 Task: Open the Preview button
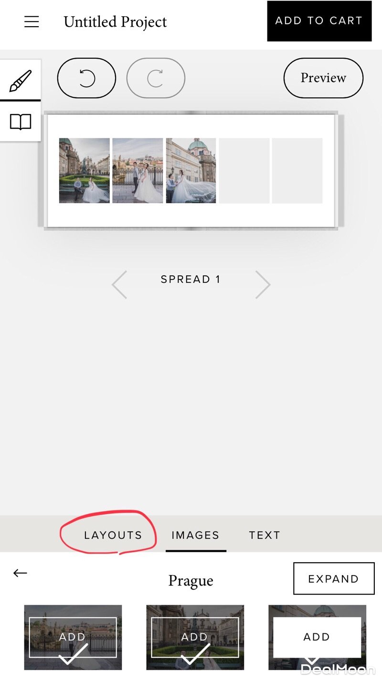pyautogui.click(x=323, y=78)
